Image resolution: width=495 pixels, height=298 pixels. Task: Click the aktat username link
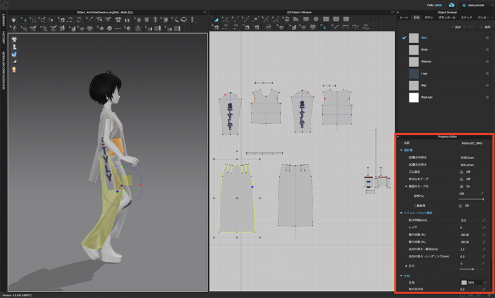tap(440, 5)
